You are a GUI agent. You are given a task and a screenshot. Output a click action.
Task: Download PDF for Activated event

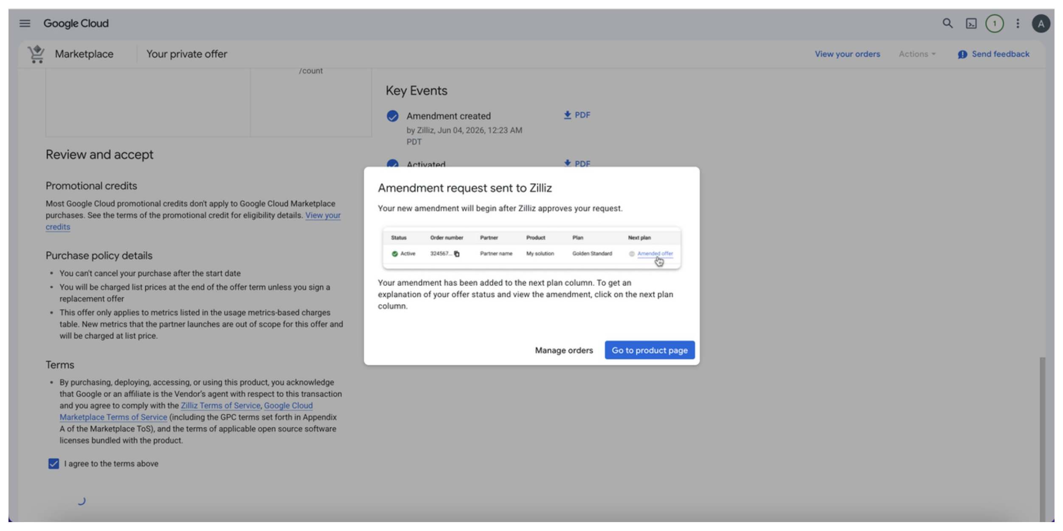pos(577,164)
